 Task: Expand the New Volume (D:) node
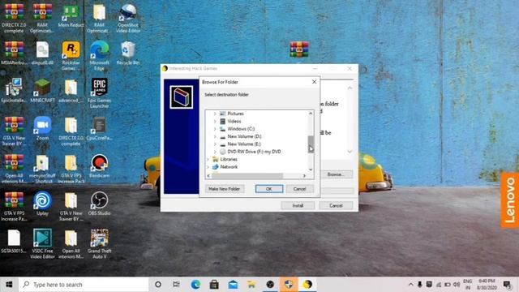215,136
